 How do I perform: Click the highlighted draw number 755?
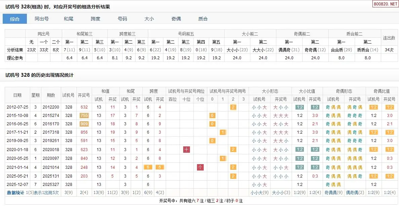pyautogui.click(x=84, y=116)
